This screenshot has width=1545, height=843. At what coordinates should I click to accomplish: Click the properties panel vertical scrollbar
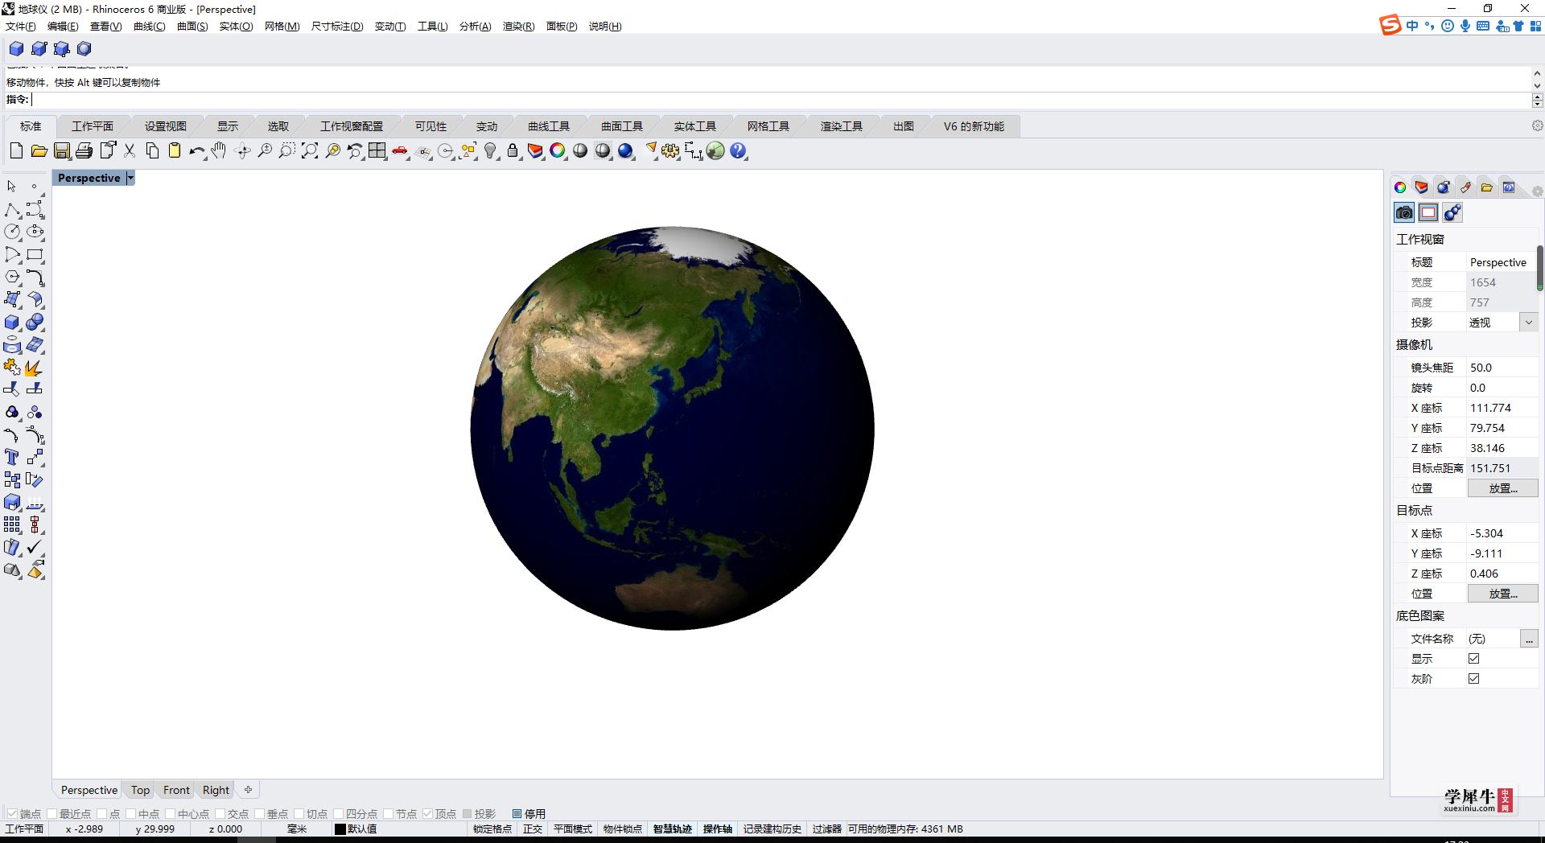click(1540, 269)
